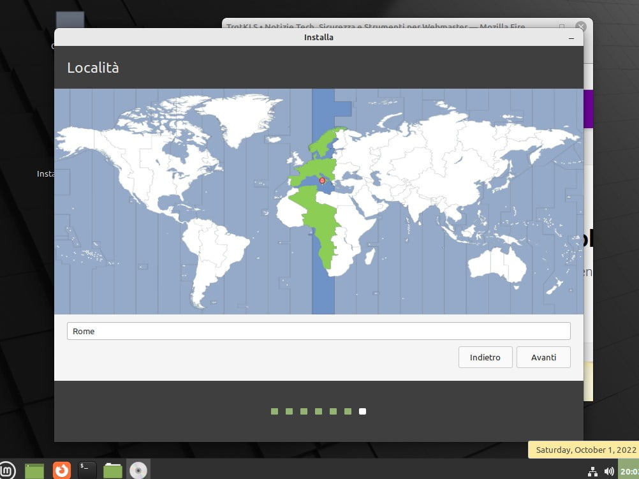Screen dimensions: 639x479
Task: Click the last white progress step indicator
Action: tap(362, 411)
